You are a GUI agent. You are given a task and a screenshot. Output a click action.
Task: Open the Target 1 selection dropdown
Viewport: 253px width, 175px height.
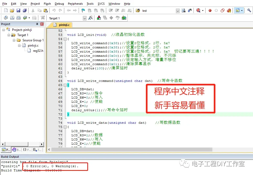click(x=84, y=18)
